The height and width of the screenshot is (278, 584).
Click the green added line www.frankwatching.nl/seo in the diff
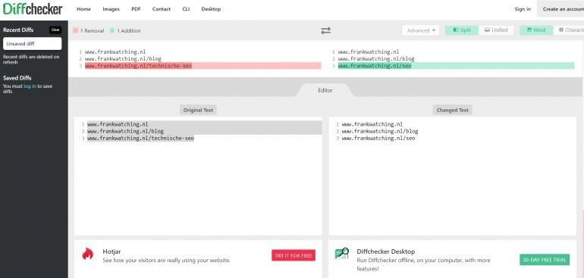coord(456,66)
